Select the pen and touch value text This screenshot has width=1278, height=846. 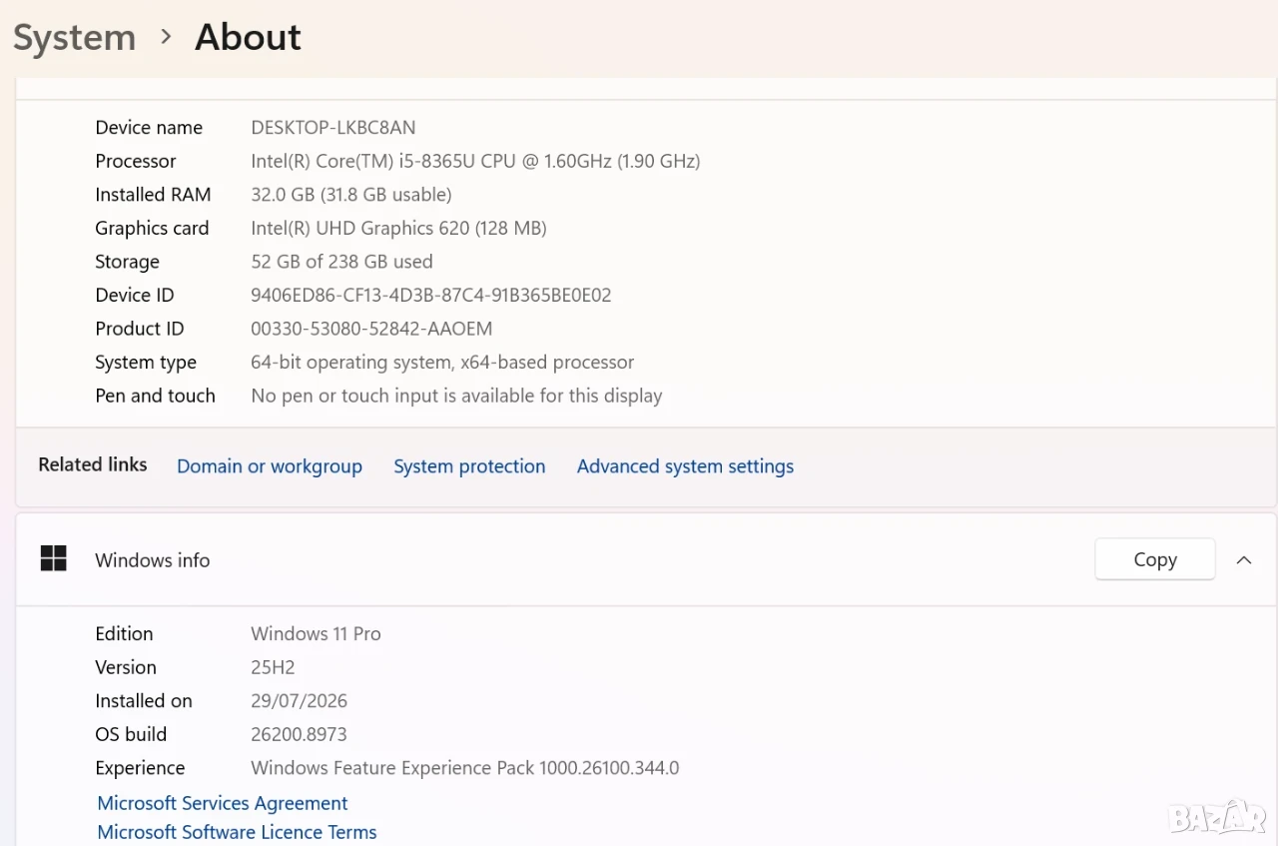tap(456, 396)
